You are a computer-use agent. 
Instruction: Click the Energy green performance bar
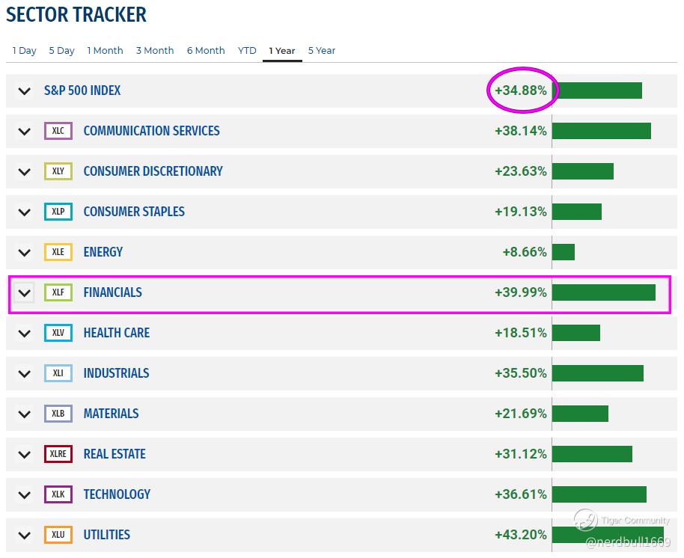564,252
